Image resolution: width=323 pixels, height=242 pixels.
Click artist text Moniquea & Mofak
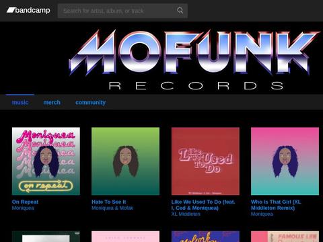(112, 208)
